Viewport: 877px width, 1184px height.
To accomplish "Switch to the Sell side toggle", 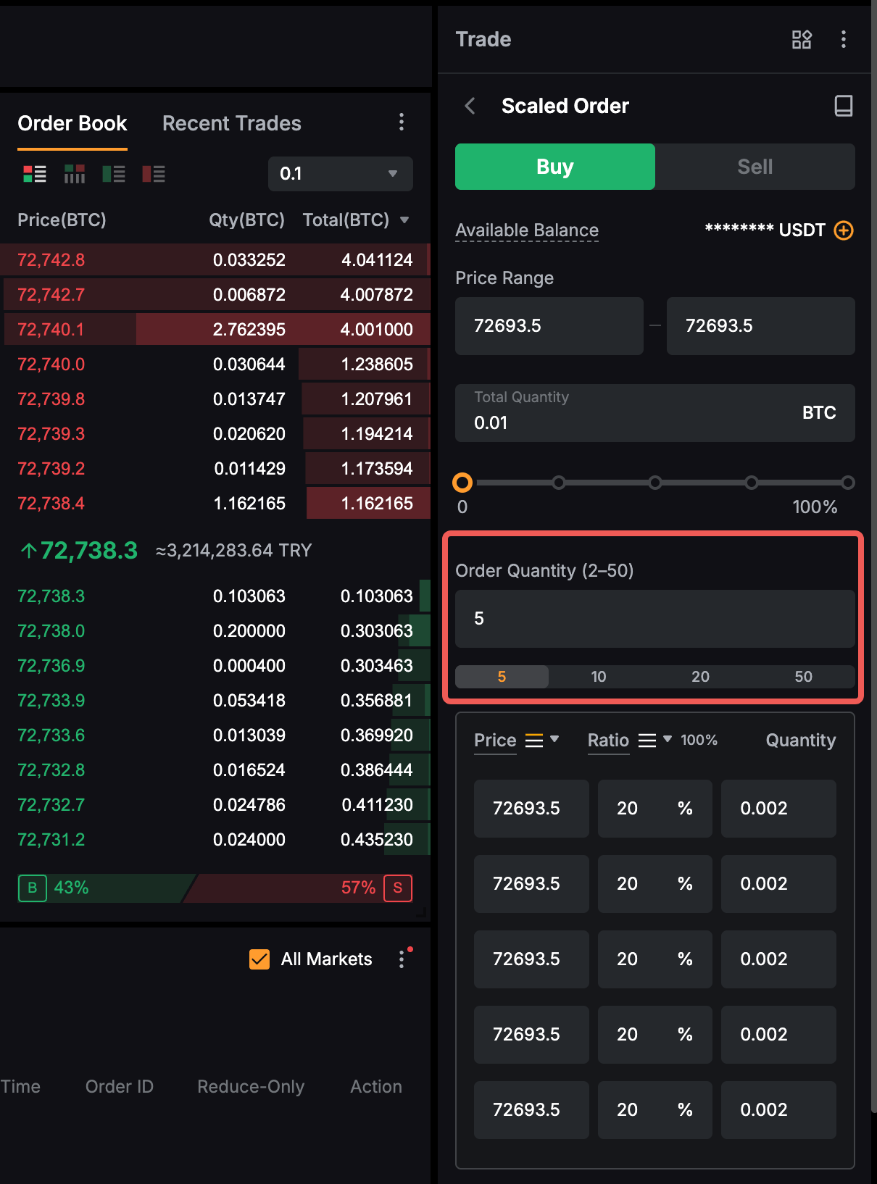I will point(755,167).
